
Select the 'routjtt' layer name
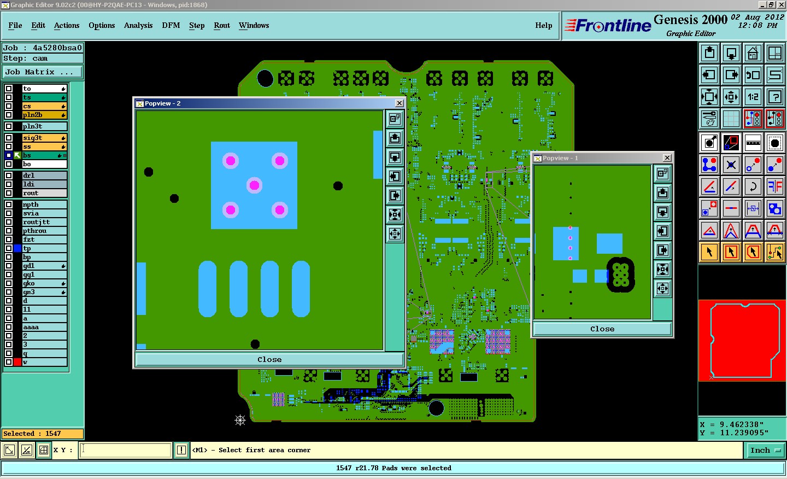[44, 222]
